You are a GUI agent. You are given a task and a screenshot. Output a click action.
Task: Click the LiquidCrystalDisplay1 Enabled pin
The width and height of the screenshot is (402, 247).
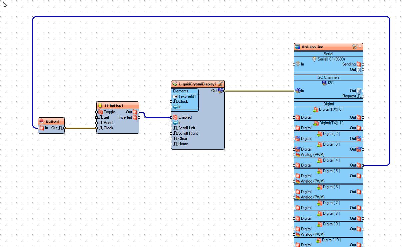pyautogui.click(x=171, y=117)
